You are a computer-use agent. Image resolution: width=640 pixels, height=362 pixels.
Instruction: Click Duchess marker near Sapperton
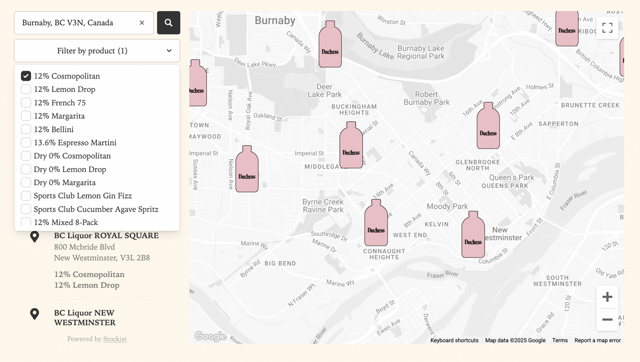click(488, 126)
